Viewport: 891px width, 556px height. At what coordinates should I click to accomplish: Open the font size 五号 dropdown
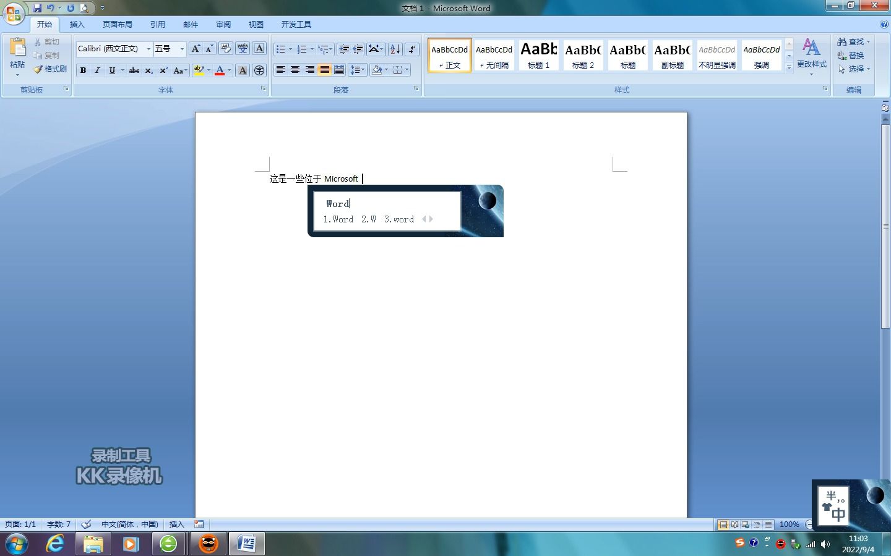pyautogui.click(x=182, y=49)
